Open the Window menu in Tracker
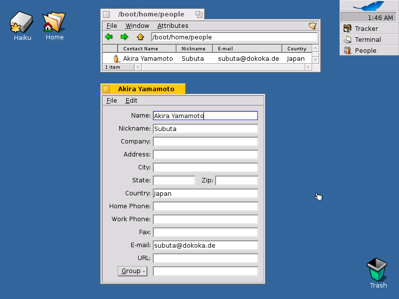 (x=137, y=26)
